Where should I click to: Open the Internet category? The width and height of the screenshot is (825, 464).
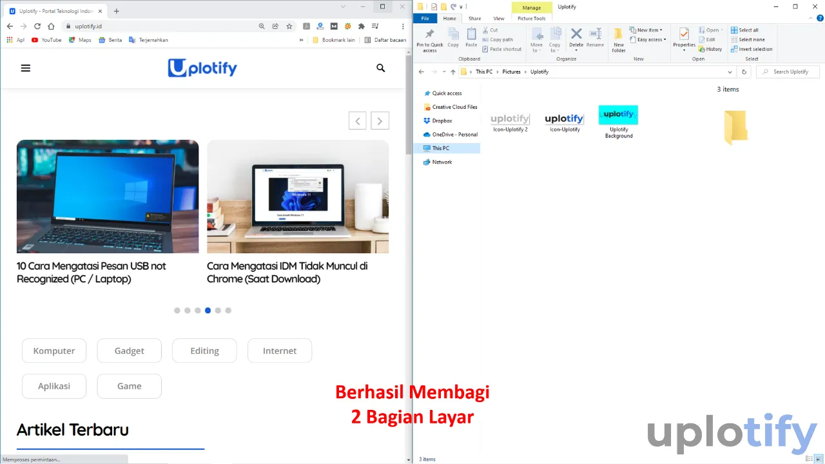280,351
